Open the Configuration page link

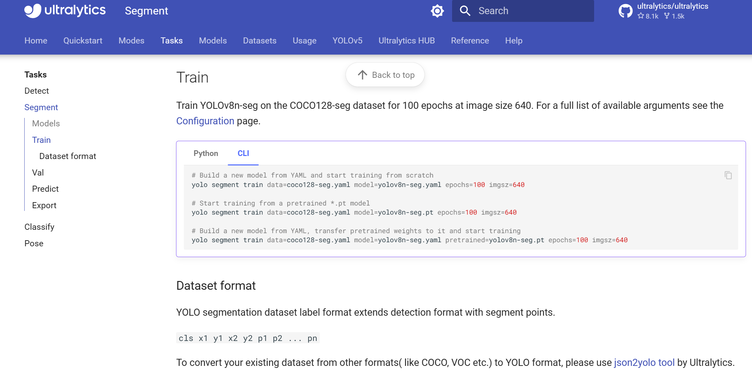(x=205, y=121)
